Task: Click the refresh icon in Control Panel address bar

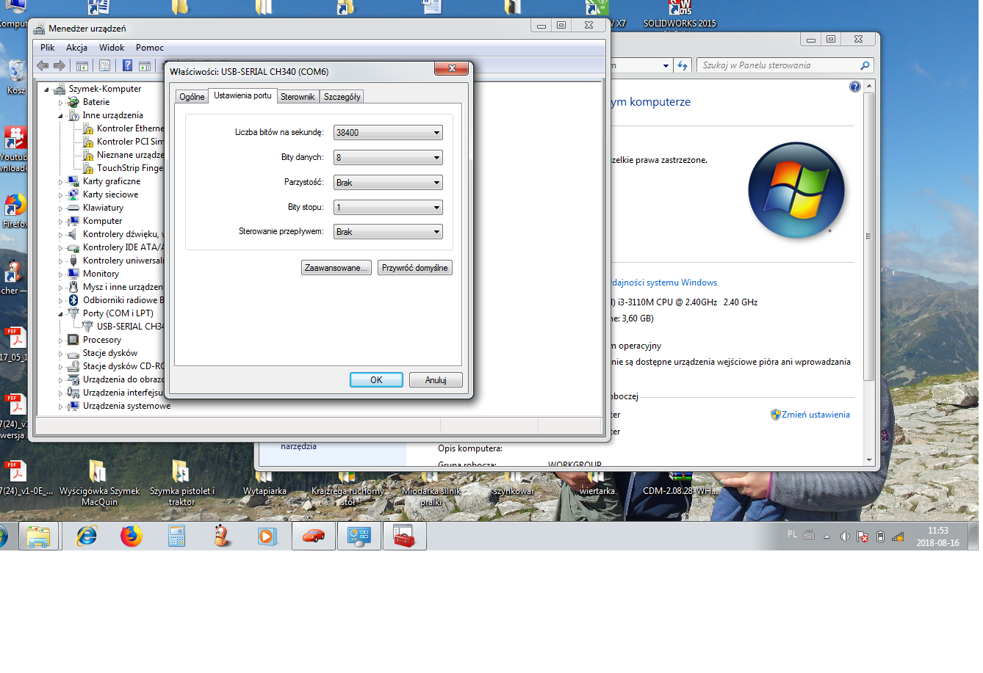Action: 683,65
